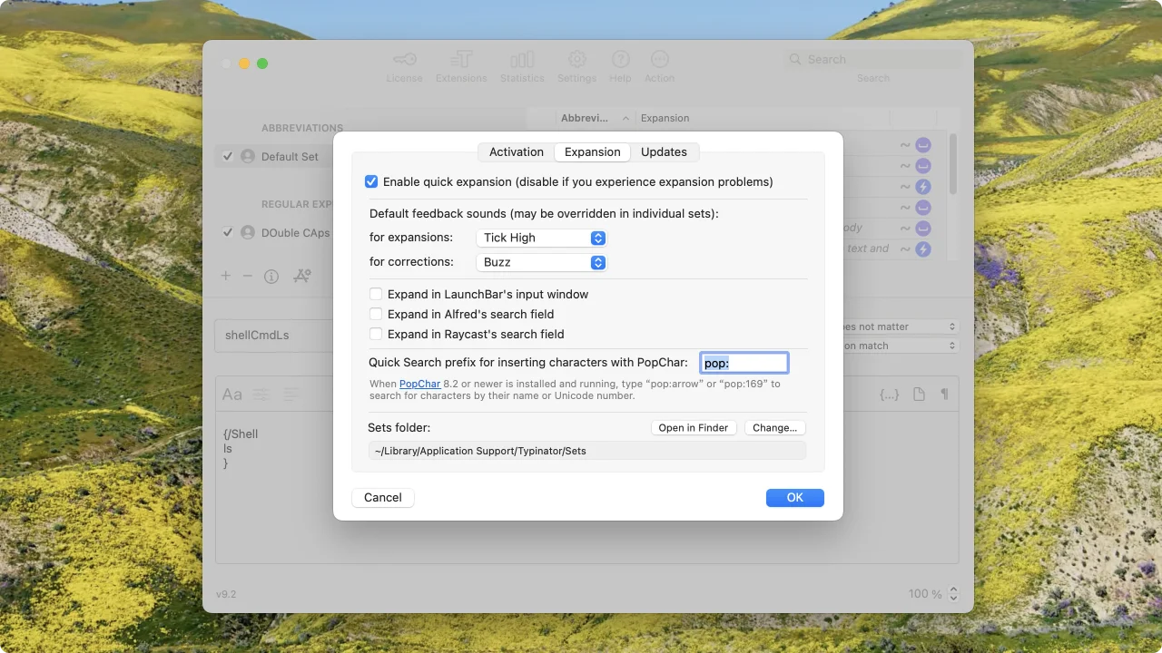
Task: Open the License toolbar icon
Action: pyautogui.click(x=404, y=60)
